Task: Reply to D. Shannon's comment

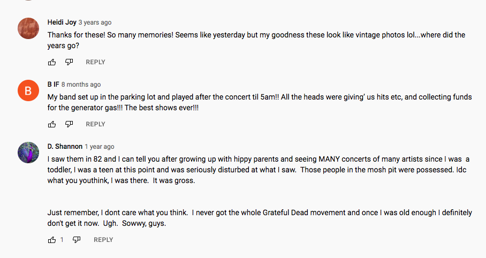Action: [x=103, y=240]
